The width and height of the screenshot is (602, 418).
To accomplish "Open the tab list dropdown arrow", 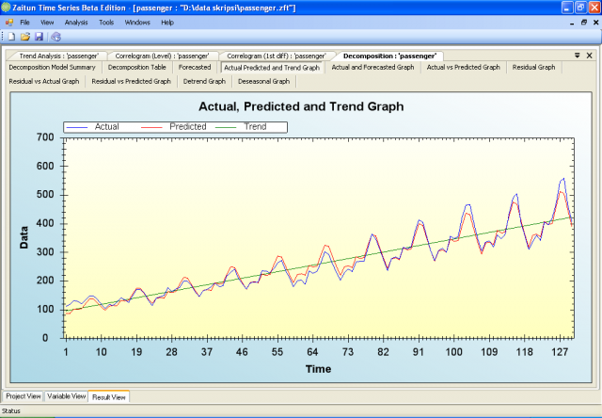I will (577, 56).
